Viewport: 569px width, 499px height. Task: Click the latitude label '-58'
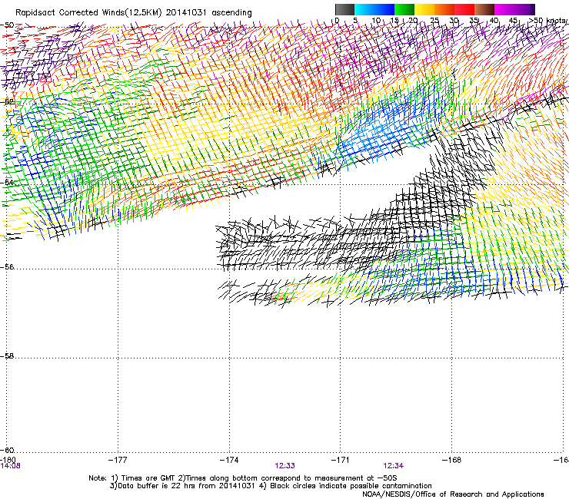(7, 356)
